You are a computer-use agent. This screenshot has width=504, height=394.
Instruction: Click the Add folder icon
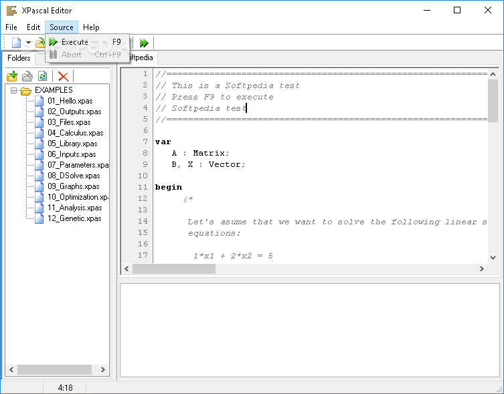[12, 76]
